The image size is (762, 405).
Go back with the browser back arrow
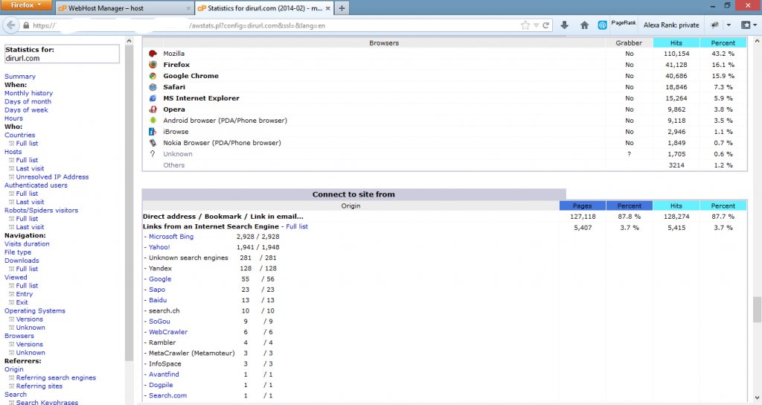coord(11,25)
